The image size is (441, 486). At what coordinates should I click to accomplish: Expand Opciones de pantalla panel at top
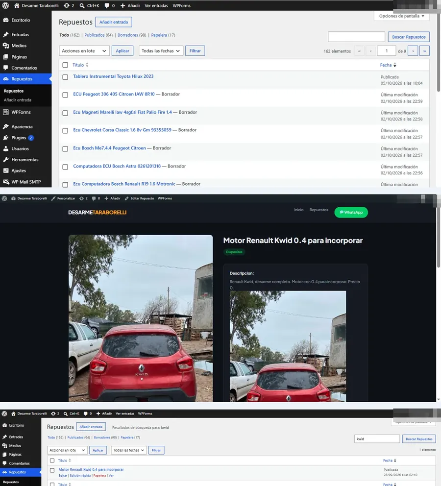[x=402, y=16]
